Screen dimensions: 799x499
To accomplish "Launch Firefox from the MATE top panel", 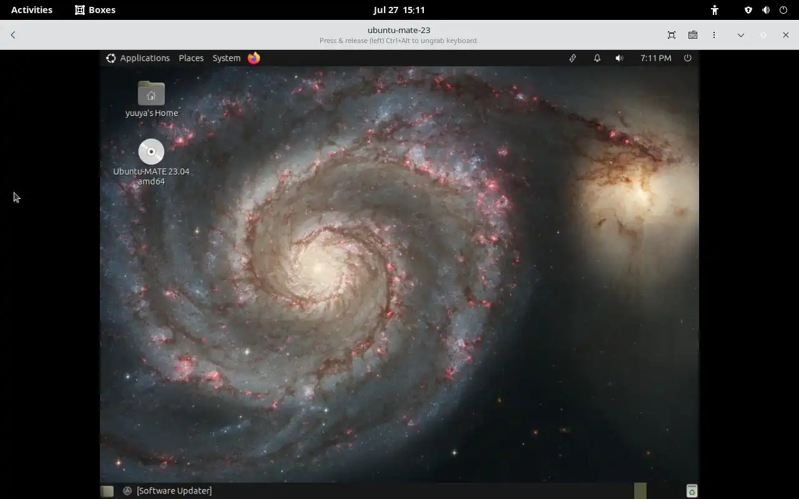I will pyautogui.click(x=254, y=58).
